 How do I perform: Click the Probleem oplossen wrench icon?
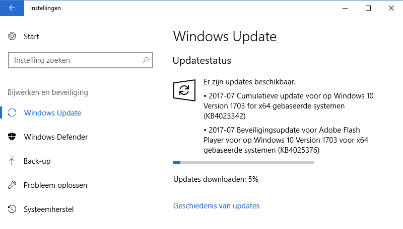[13, 185]
